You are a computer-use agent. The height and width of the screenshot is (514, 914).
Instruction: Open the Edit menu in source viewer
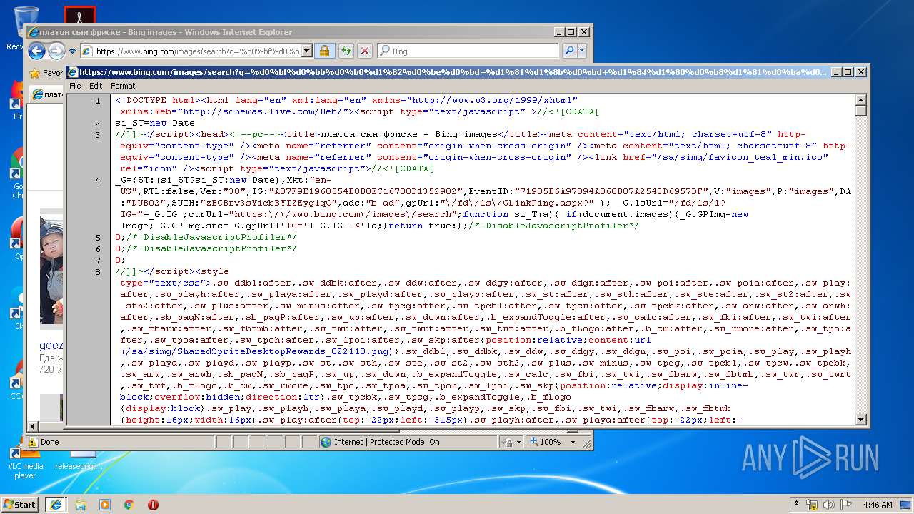pyautogui.click(x=96, y=86)
